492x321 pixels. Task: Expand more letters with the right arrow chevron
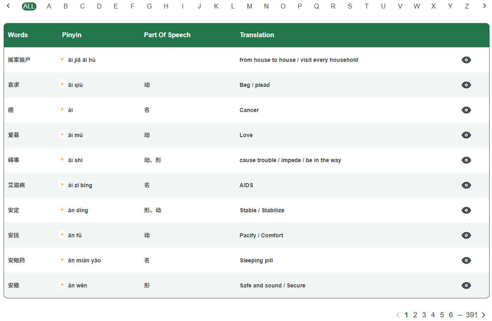[x=484, y=6]
